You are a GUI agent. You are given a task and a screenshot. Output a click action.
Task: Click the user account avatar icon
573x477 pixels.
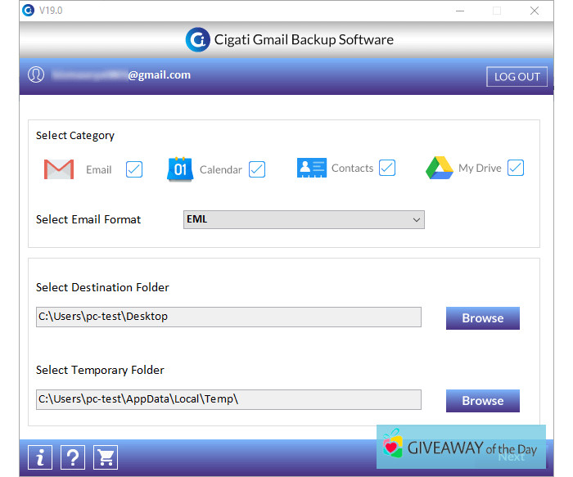coord(36,75)
